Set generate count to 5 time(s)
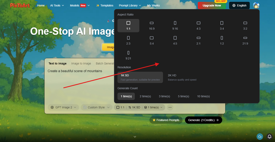275x142 pixels. pyautogui.click(x=183, y=96)
